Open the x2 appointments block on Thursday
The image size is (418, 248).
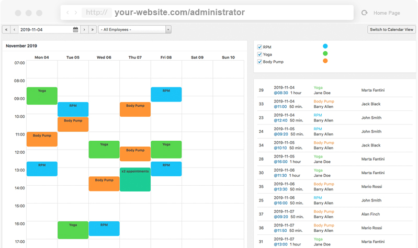click(x=135, y=179)
